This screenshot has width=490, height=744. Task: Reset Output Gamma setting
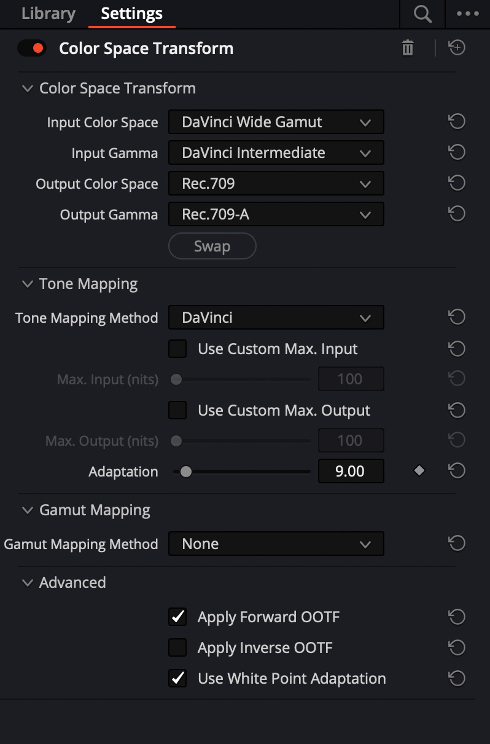tap(457, 214)
